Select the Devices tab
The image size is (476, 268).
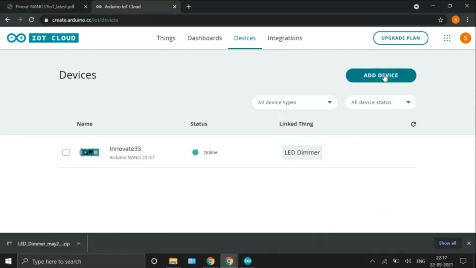click(x=245, y=38)
